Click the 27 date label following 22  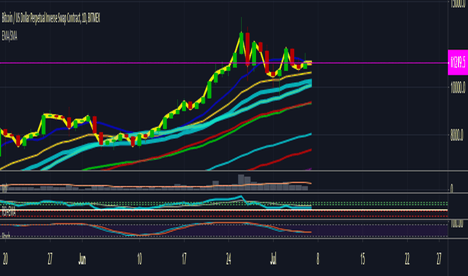(x=439, y=259)
